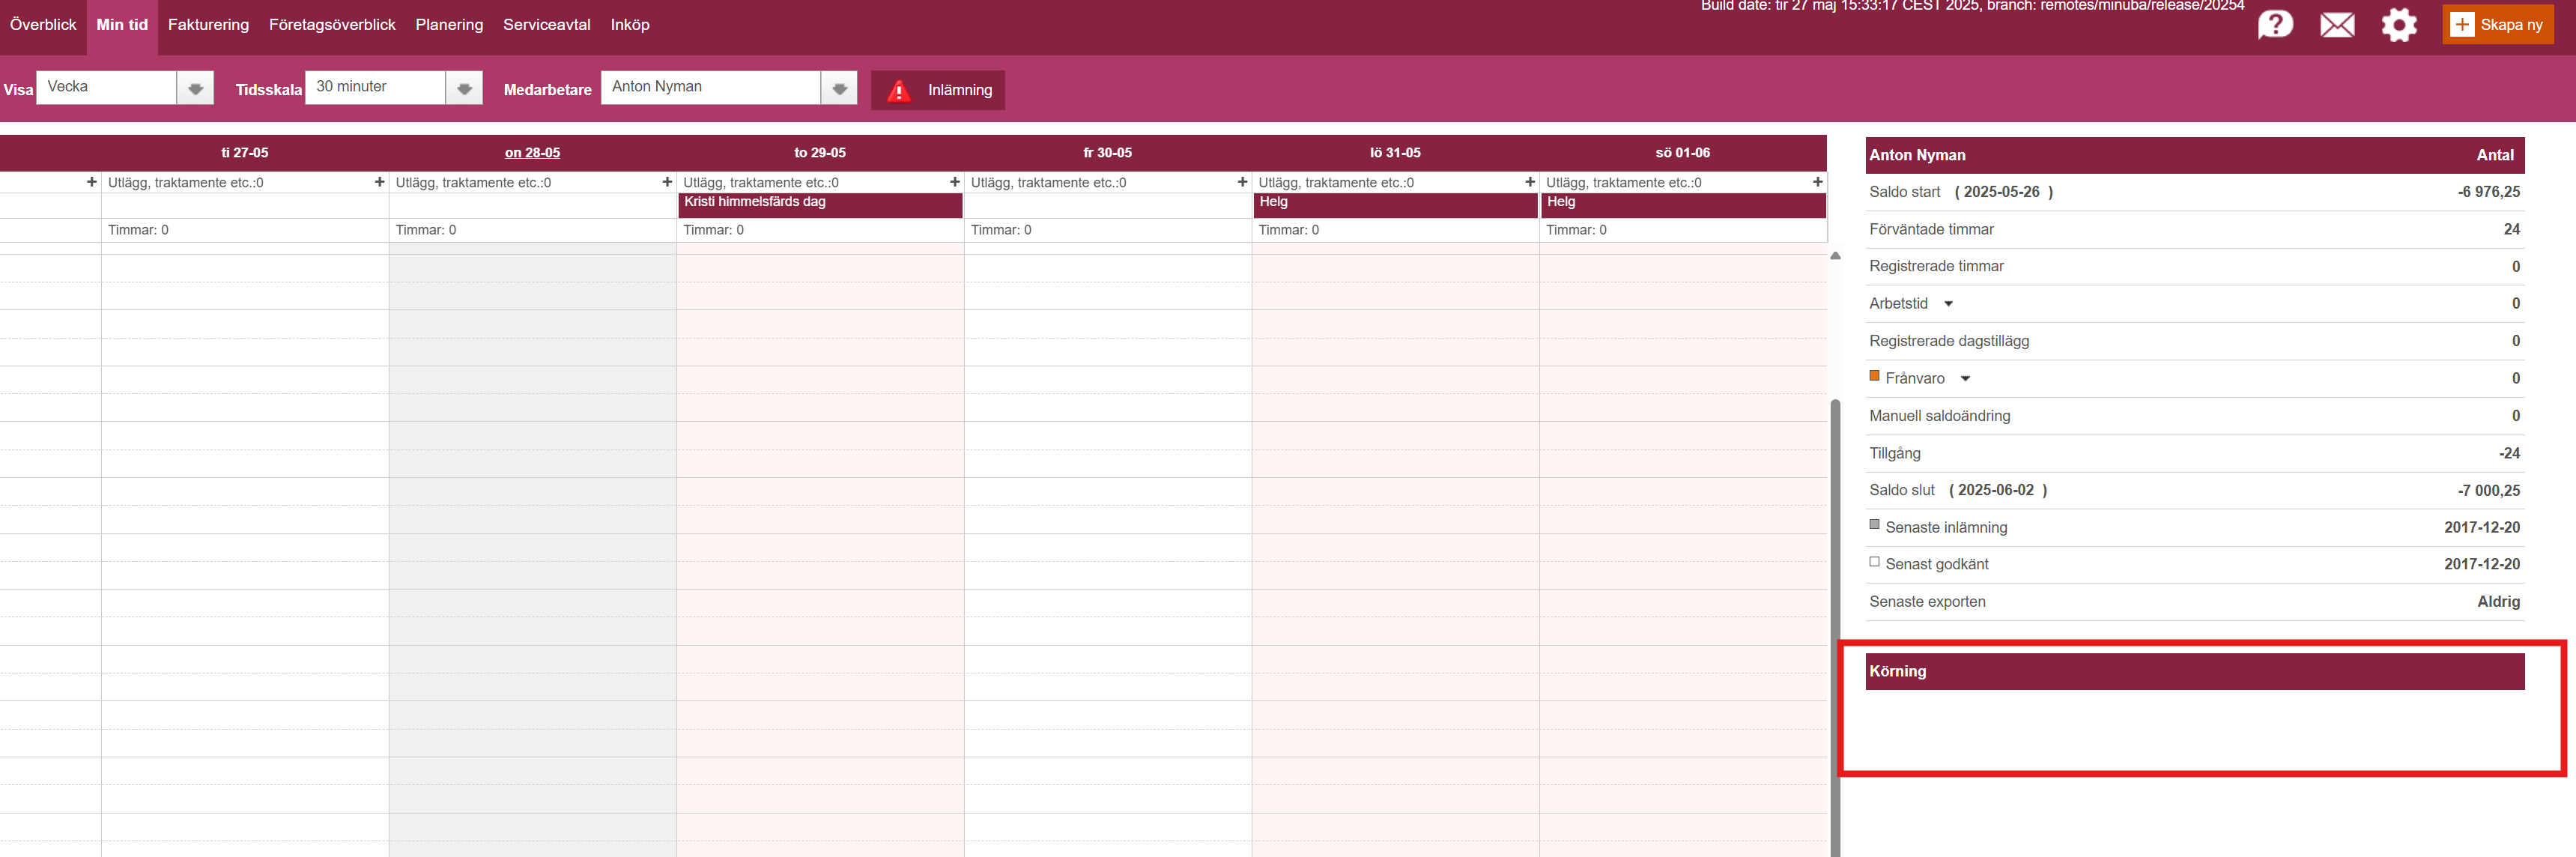
Task: Click the Vecka view field
Action: pyautogui.click(x=106, y=87)
